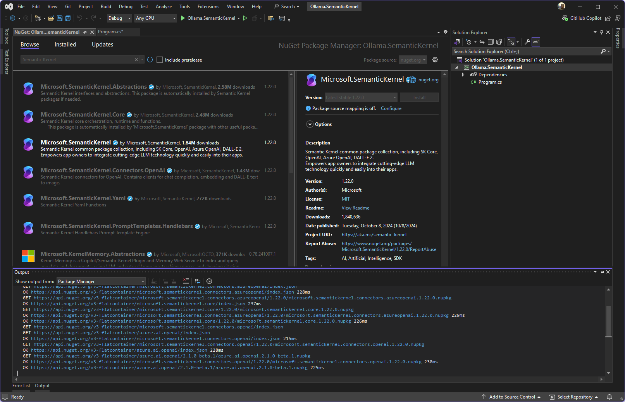This screenshot has height=402, width=625.
Task: Toggle Word Wrap in the Output window
Action: tap(198, 281)
